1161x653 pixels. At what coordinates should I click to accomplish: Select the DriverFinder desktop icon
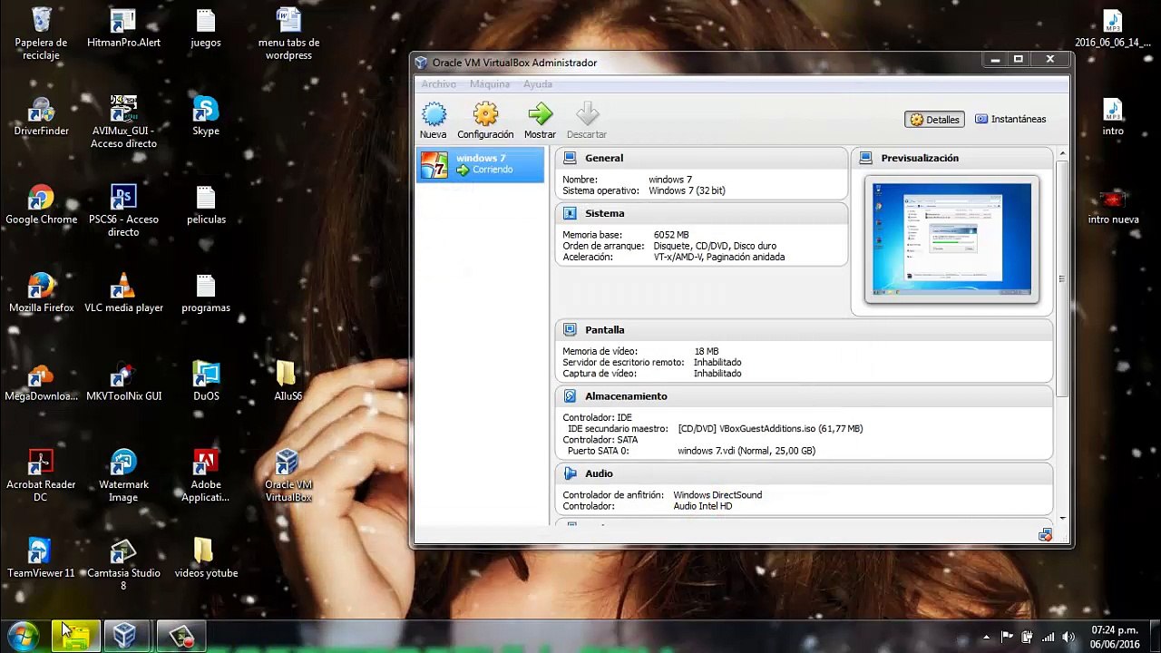coord(41,108)
